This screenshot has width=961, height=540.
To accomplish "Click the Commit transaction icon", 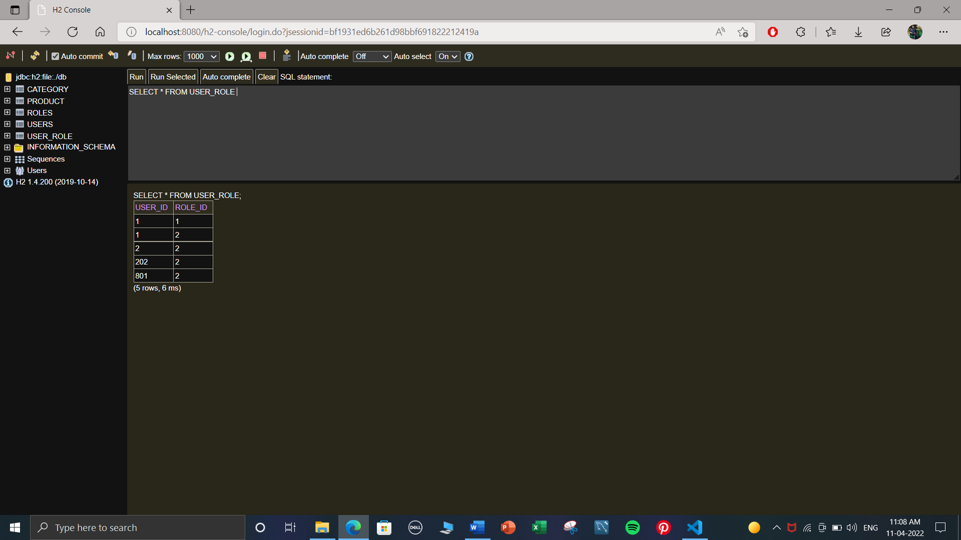I will tap(112, 55).
